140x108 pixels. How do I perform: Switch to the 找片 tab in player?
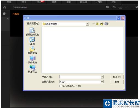pos(24,2)
